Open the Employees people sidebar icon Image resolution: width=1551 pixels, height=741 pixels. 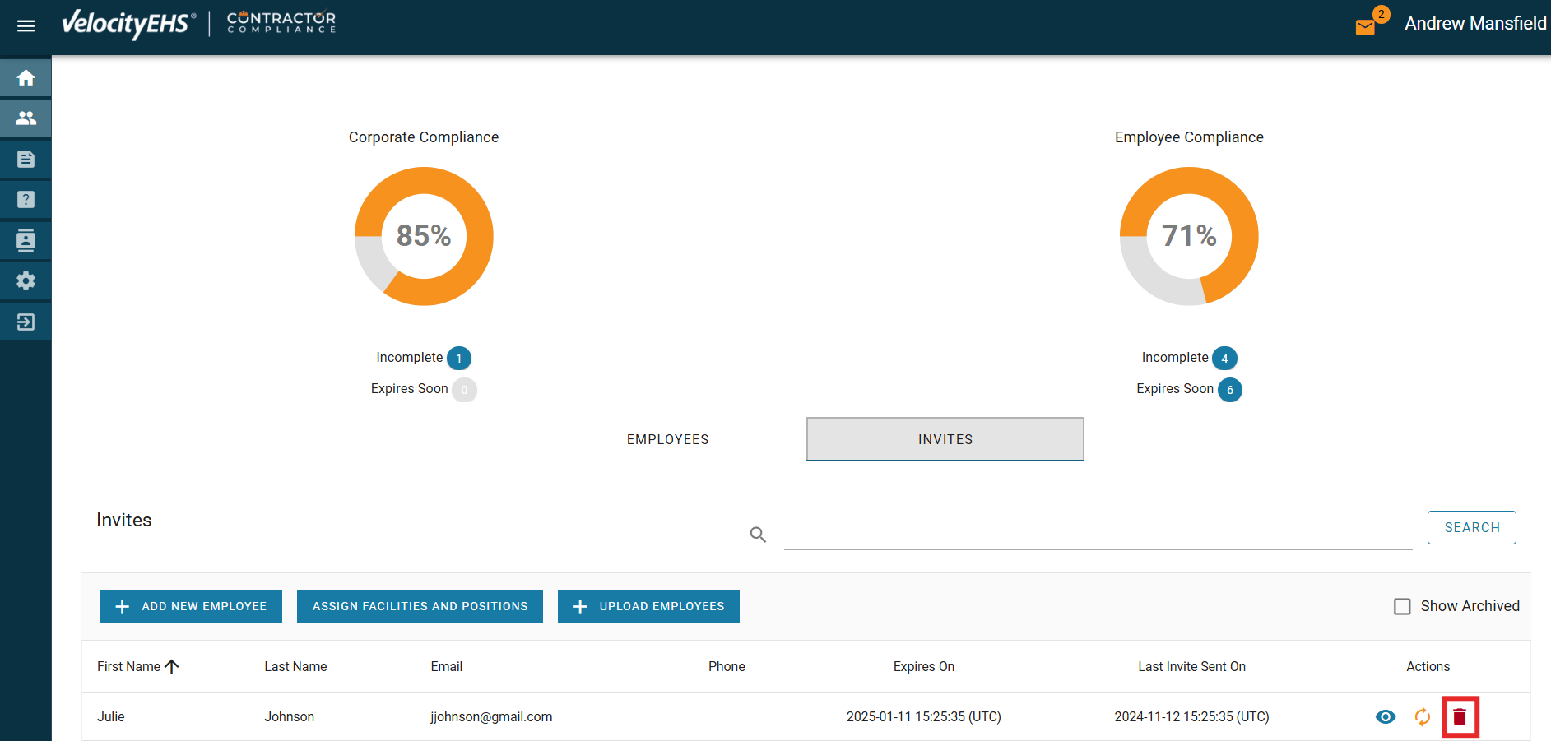pos(26,118)
